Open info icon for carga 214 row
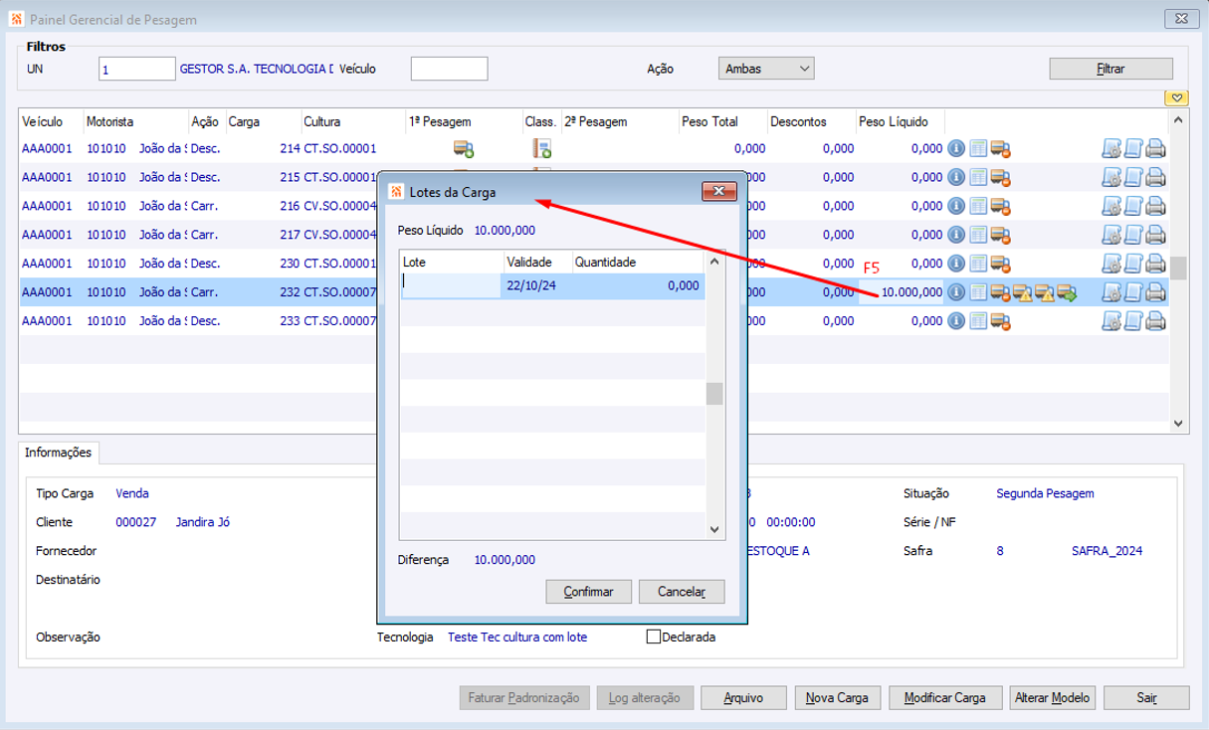This screenshot has width=1209, height=730. pos(956,149)
